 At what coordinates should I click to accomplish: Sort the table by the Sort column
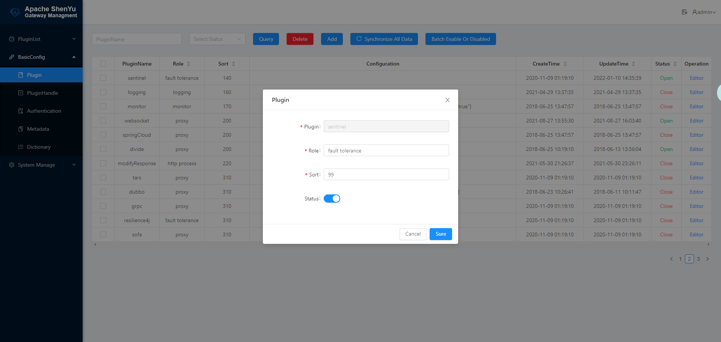point(233,64)
